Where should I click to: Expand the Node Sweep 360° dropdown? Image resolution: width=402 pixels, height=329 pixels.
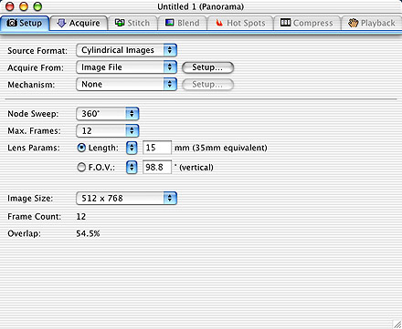pos(108,114)
